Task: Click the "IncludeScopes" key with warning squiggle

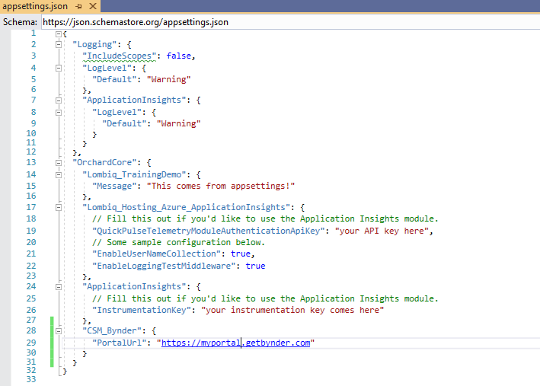Action: 119,56
